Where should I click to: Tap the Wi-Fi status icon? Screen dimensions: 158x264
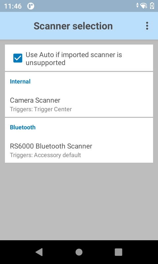click(144, 6)
